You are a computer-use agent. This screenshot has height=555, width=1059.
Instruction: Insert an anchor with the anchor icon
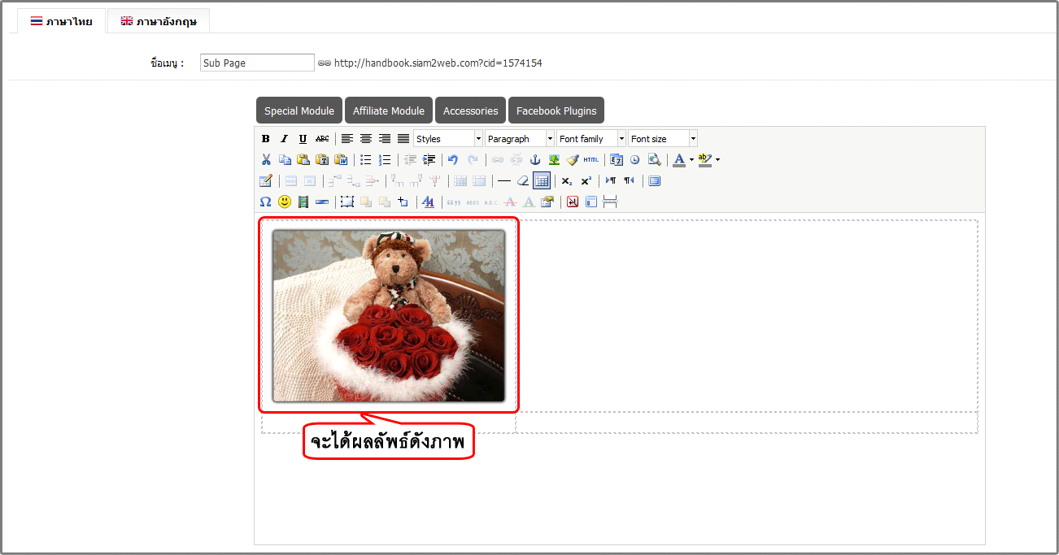point(535,160)
